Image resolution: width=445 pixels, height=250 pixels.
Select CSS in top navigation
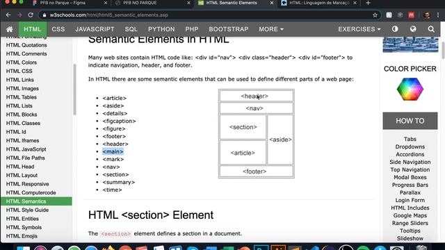(58, 29)
